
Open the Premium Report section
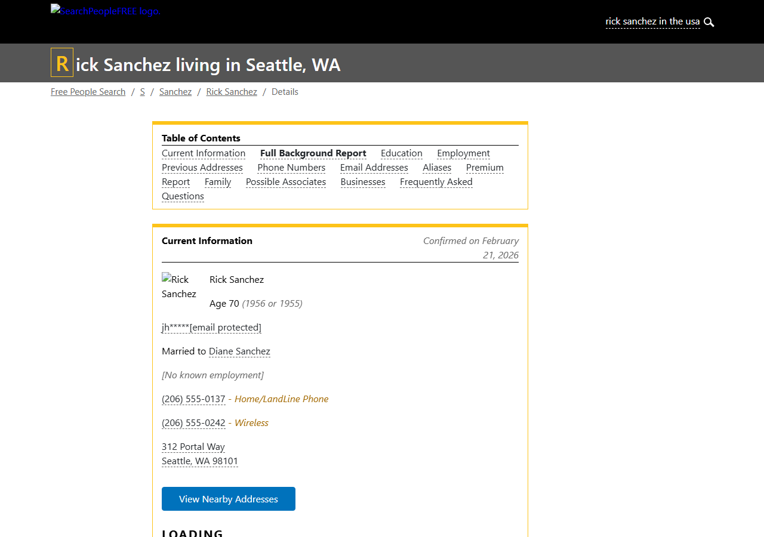click(484, 168)
